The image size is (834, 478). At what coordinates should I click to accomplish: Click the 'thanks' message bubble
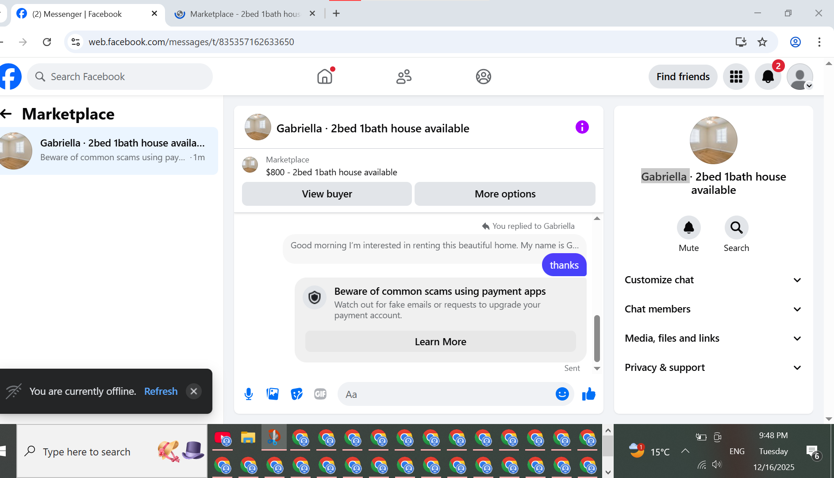[x=564, y=265]
